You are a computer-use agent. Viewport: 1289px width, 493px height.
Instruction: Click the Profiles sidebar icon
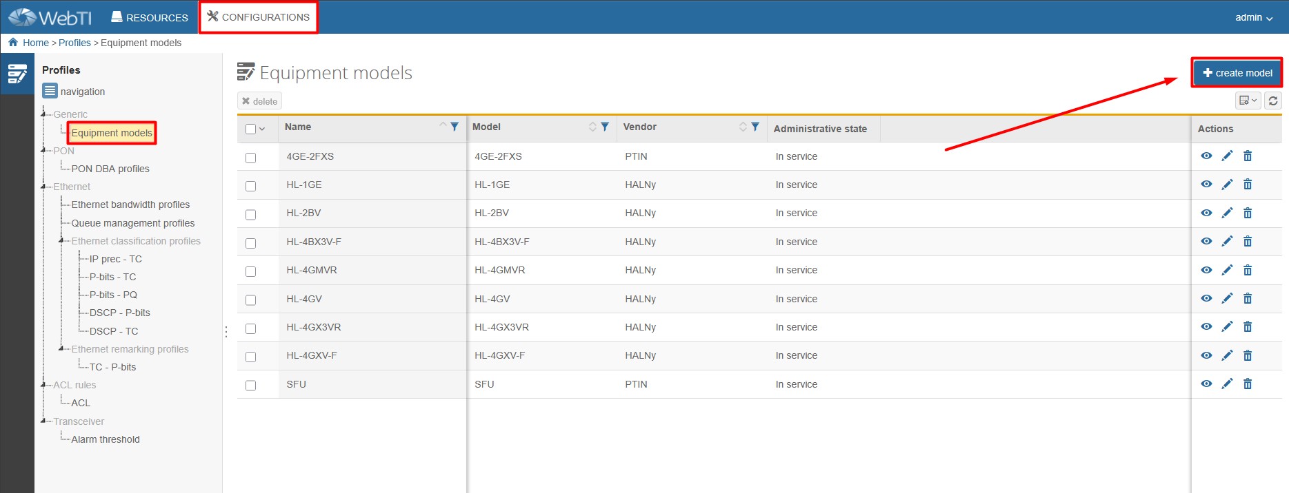[x=17, y=74]
